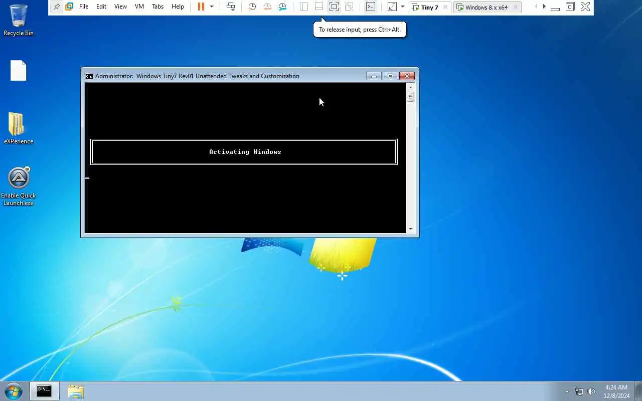
Task: Click the volume speaker tray icon
Action: coord(591,391)
